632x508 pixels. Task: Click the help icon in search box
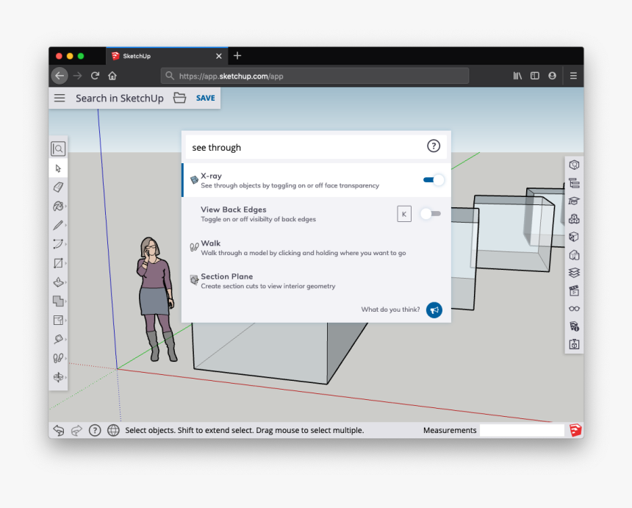pos(434,146)
